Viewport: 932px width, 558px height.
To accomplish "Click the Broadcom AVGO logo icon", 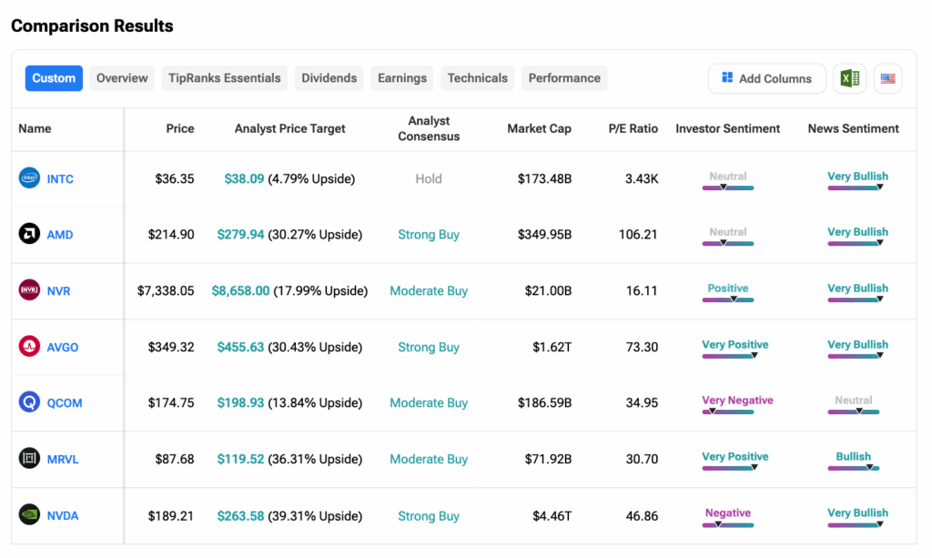I will click(x=30, y=347).
